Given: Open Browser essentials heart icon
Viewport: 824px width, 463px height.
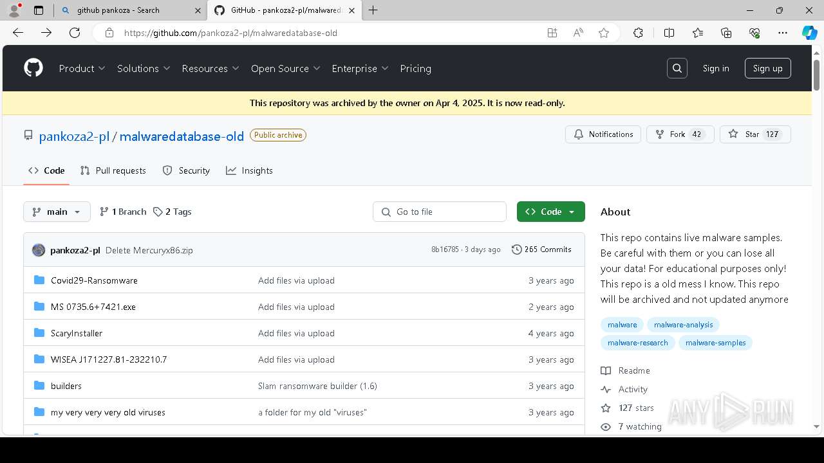Looking at the screenshot, I should coord(754,33).
